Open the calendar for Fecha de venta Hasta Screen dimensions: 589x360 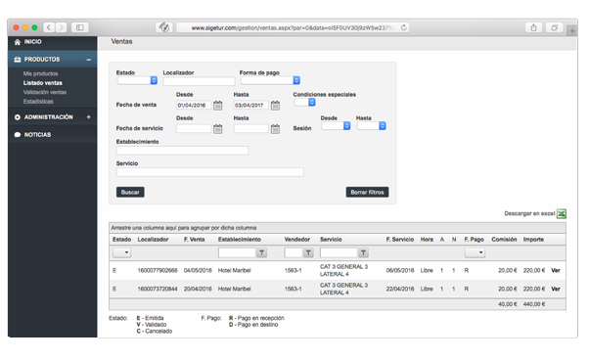tap(275, 106)
